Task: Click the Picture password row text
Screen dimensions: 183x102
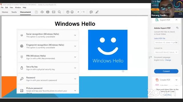Action: [x=47, y=91]
